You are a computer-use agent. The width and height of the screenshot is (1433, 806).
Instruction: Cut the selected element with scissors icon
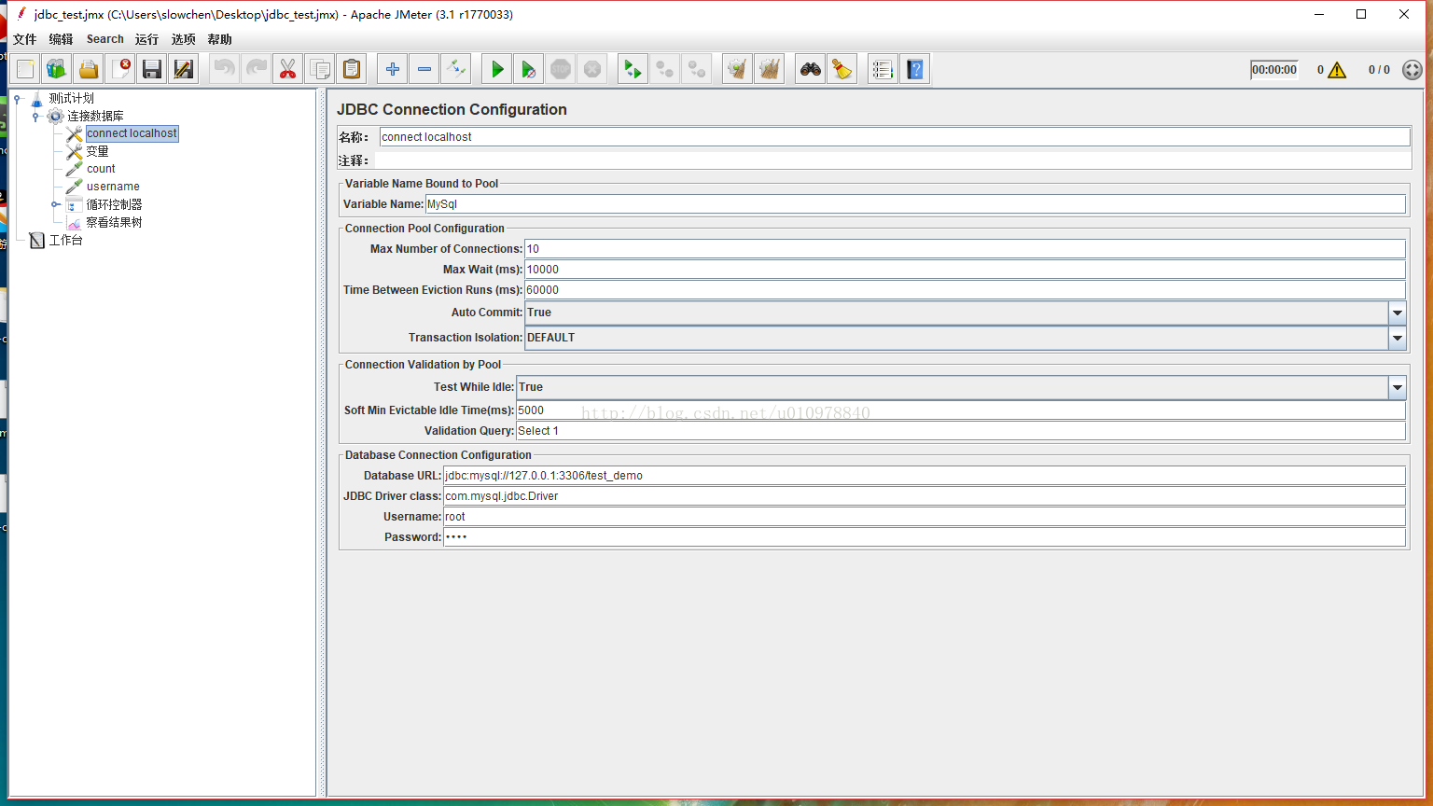pyautogui.click(x=287, y=69)
